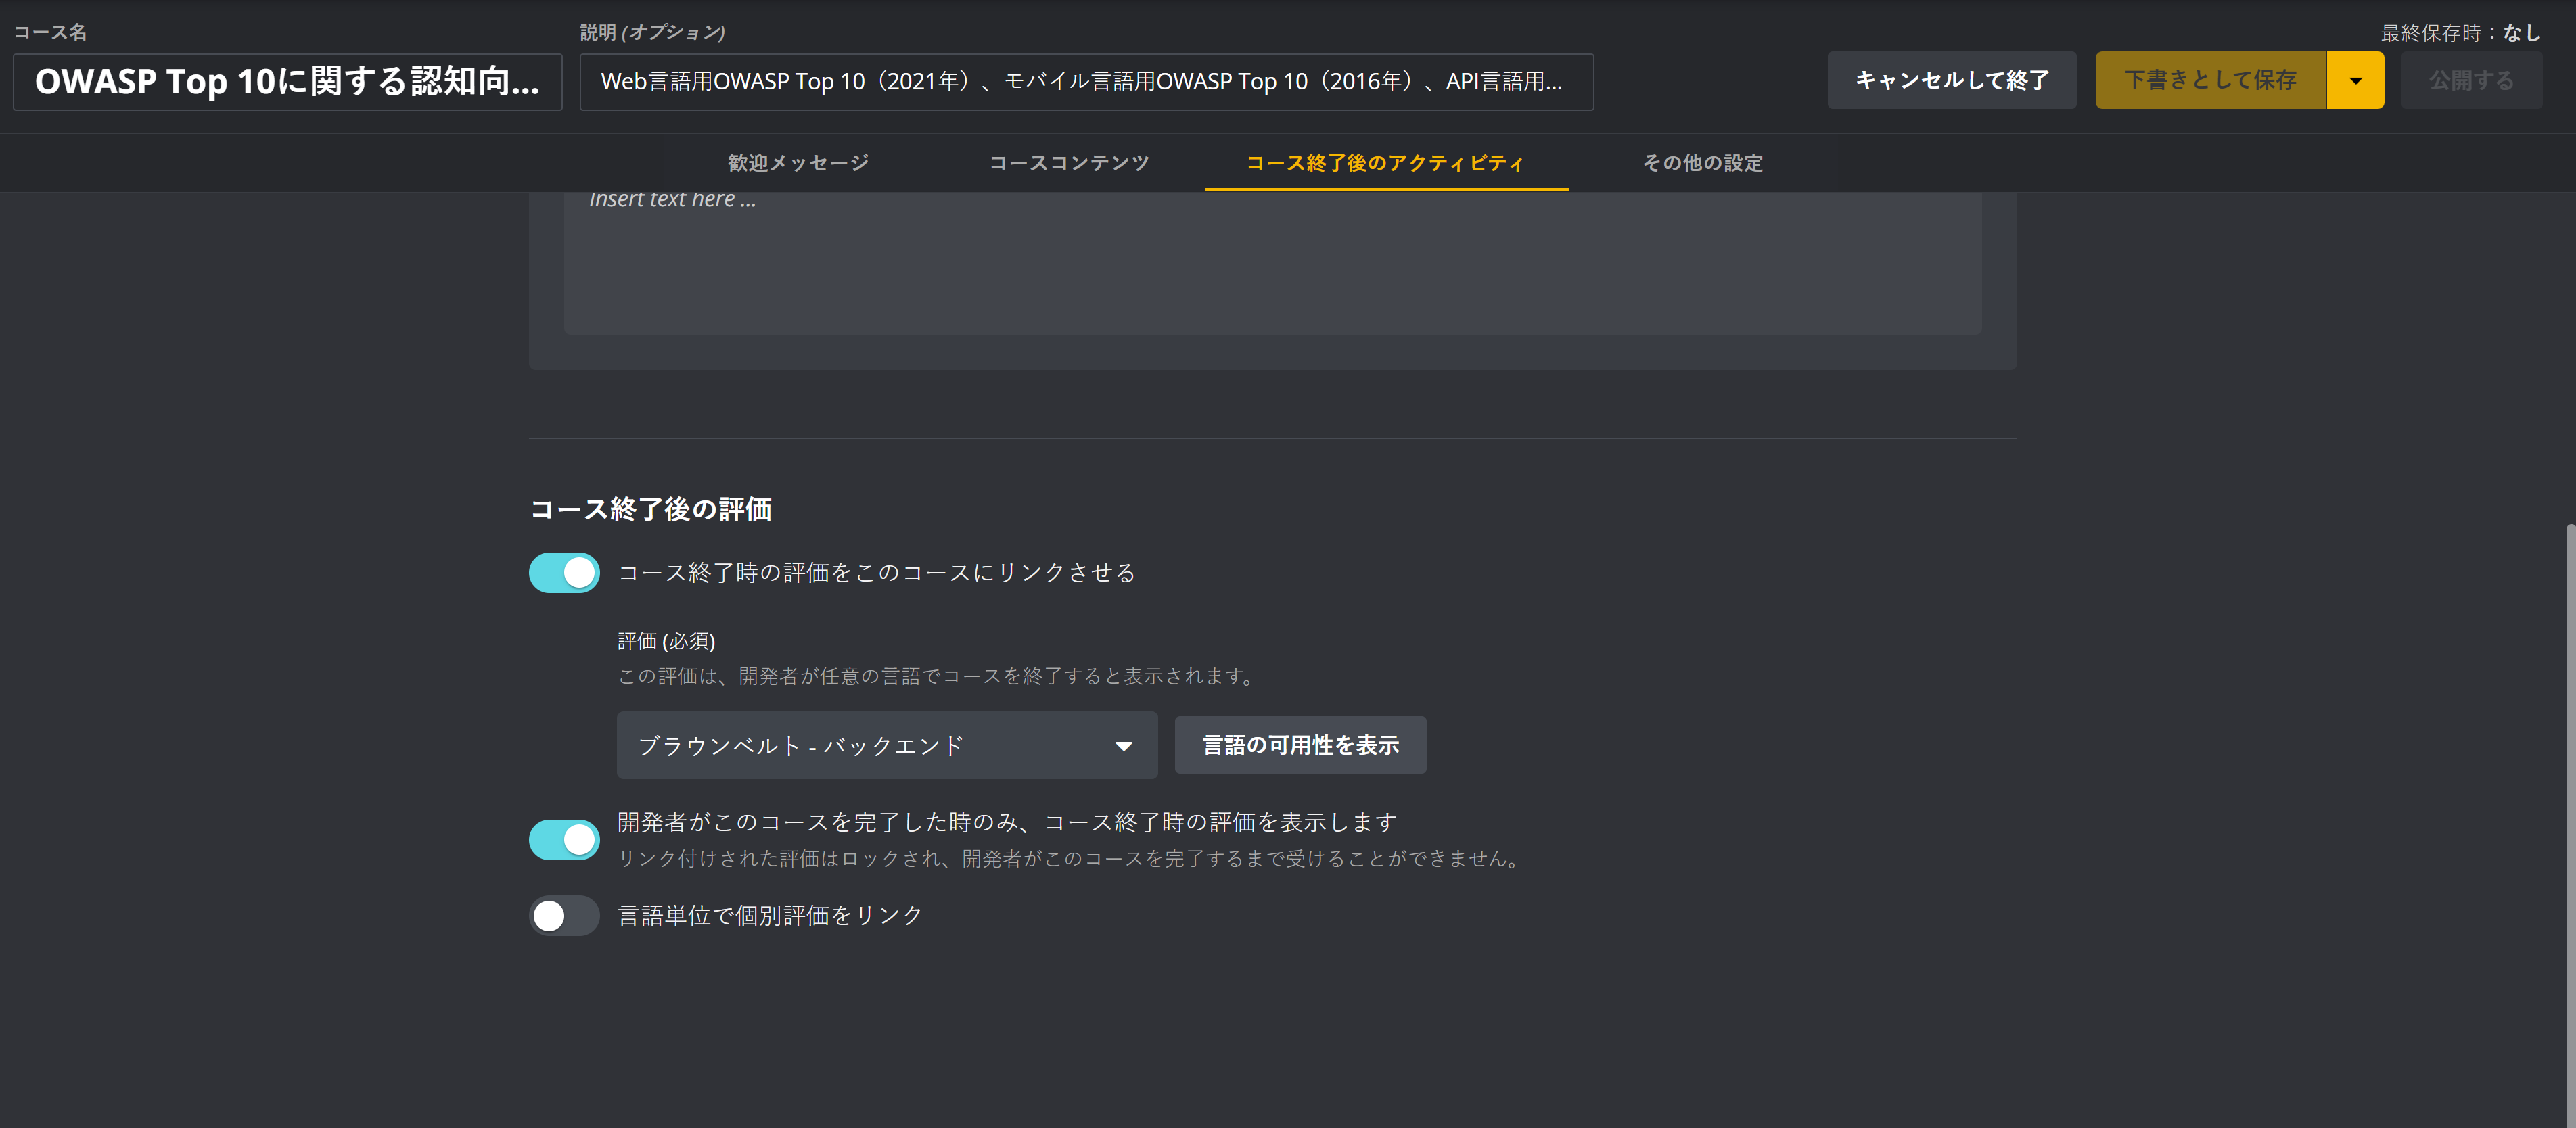Viewport: 2576px width, 1128px height.
Task: Open the その他の設定 tab
Action: coord(1702,162)
